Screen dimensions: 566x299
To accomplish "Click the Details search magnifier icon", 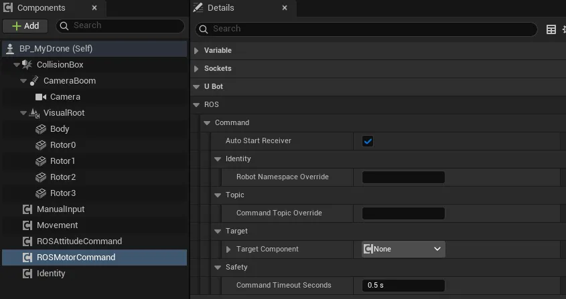I will pos(204,29).
